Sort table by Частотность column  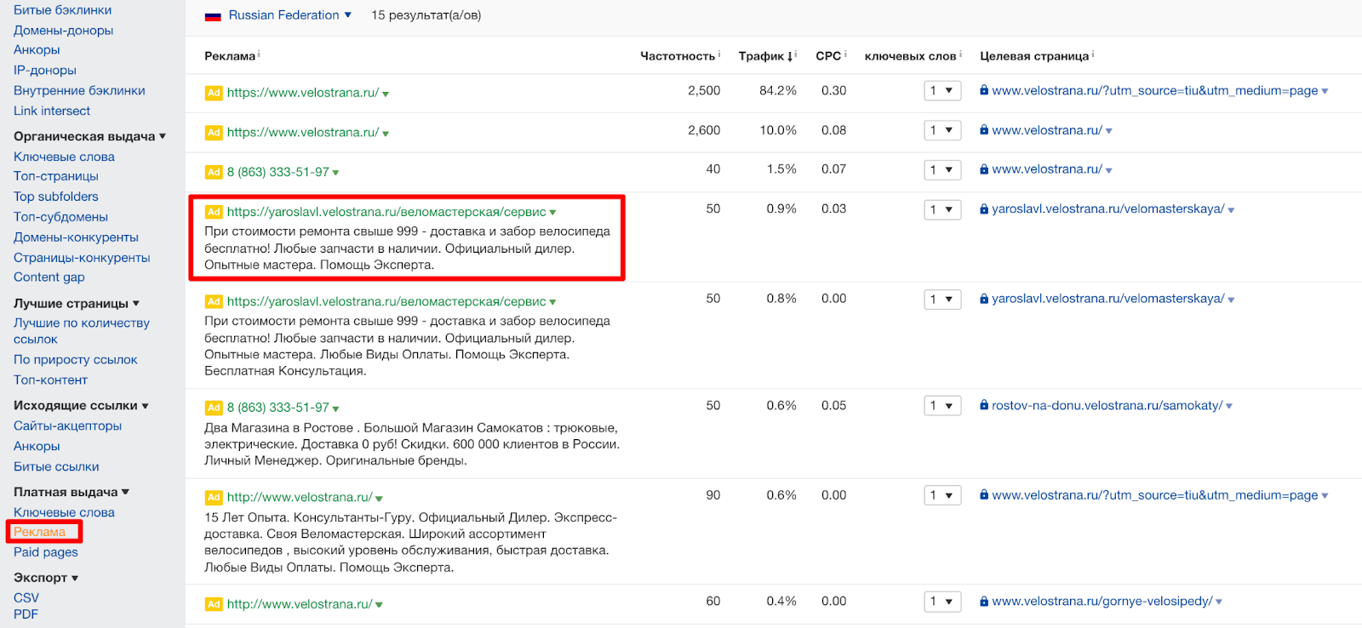coord(678,56)
